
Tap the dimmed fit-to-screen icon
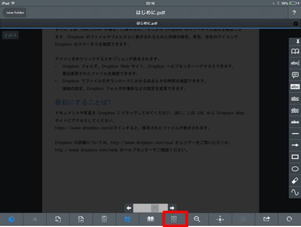243,219
